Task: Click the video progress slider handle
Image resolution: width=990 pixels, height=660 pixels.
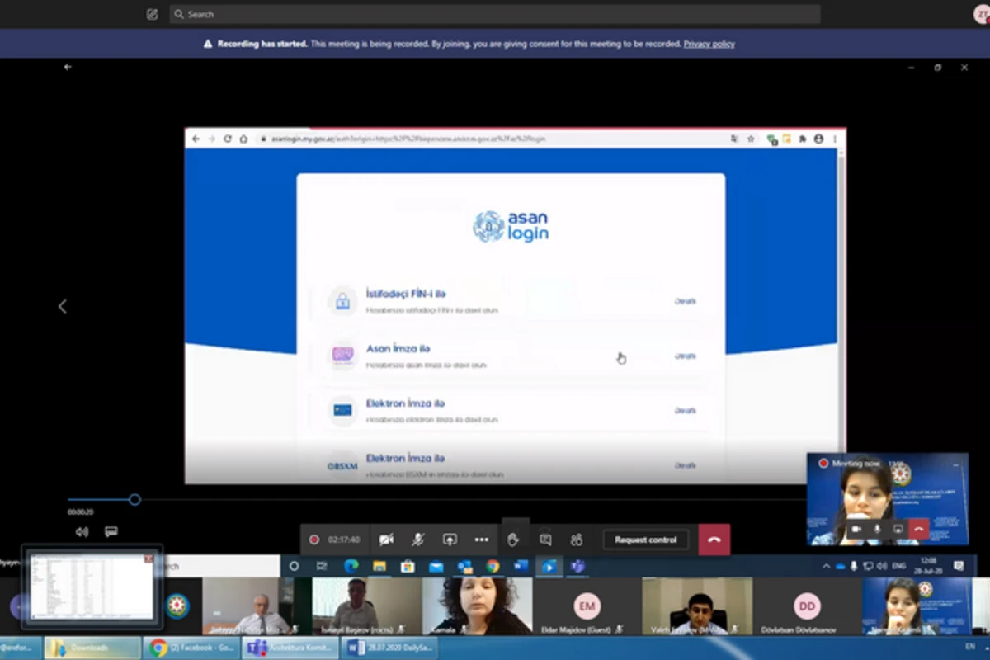Action: [x=134, y=499]
